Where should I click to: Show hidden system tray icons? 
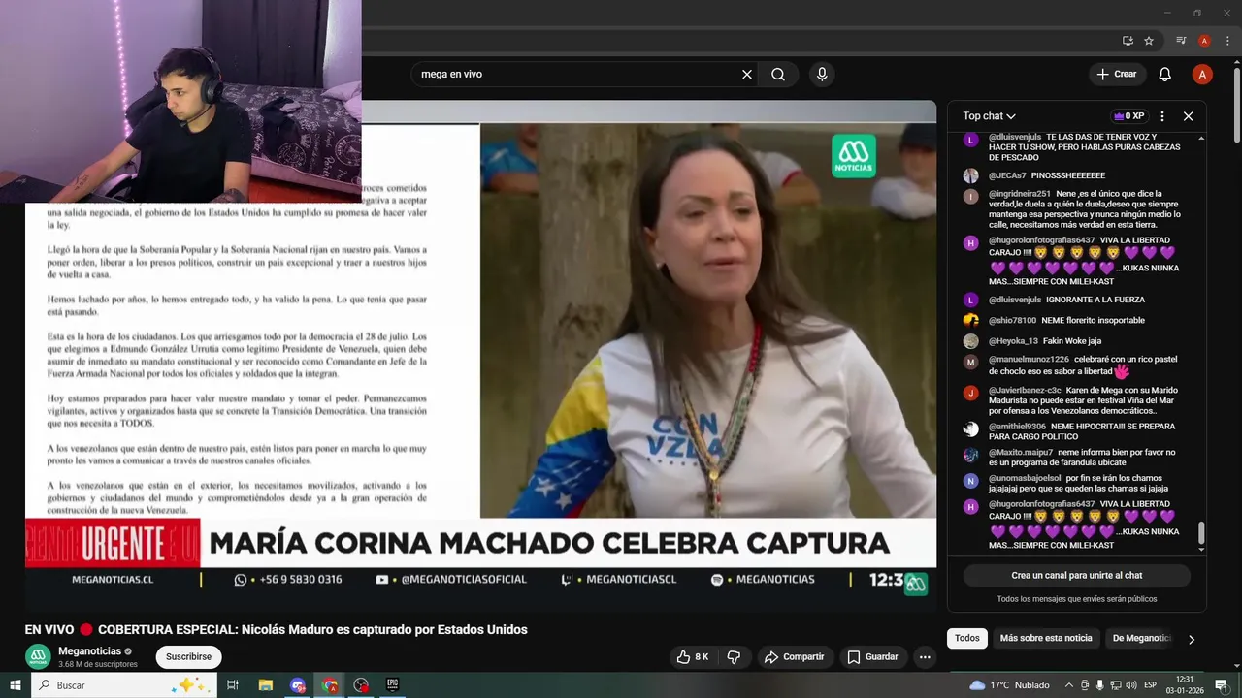point(1069,684)
